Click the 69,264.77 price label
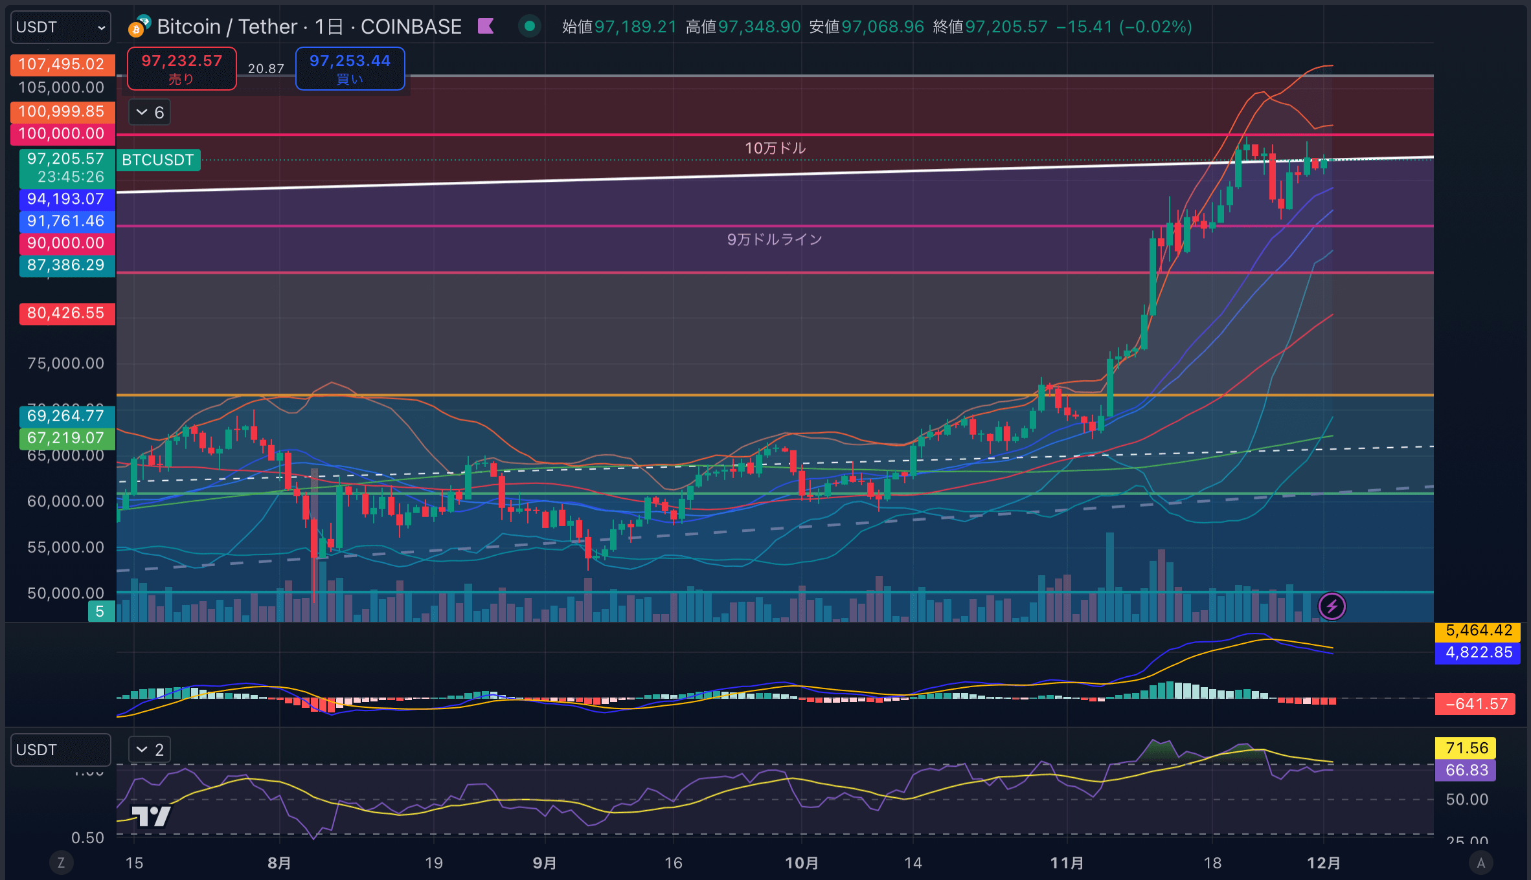This screenshot has width=1531, height=880. coord(67,415)
